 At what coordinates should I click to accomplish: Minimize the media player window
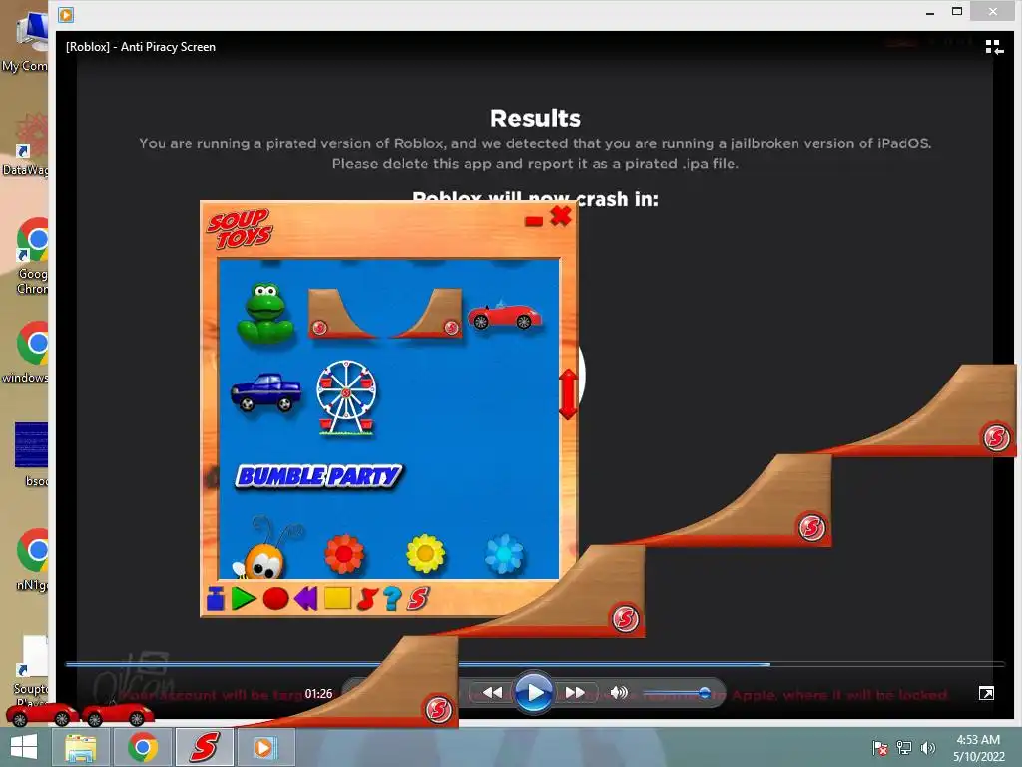[930, 12]
